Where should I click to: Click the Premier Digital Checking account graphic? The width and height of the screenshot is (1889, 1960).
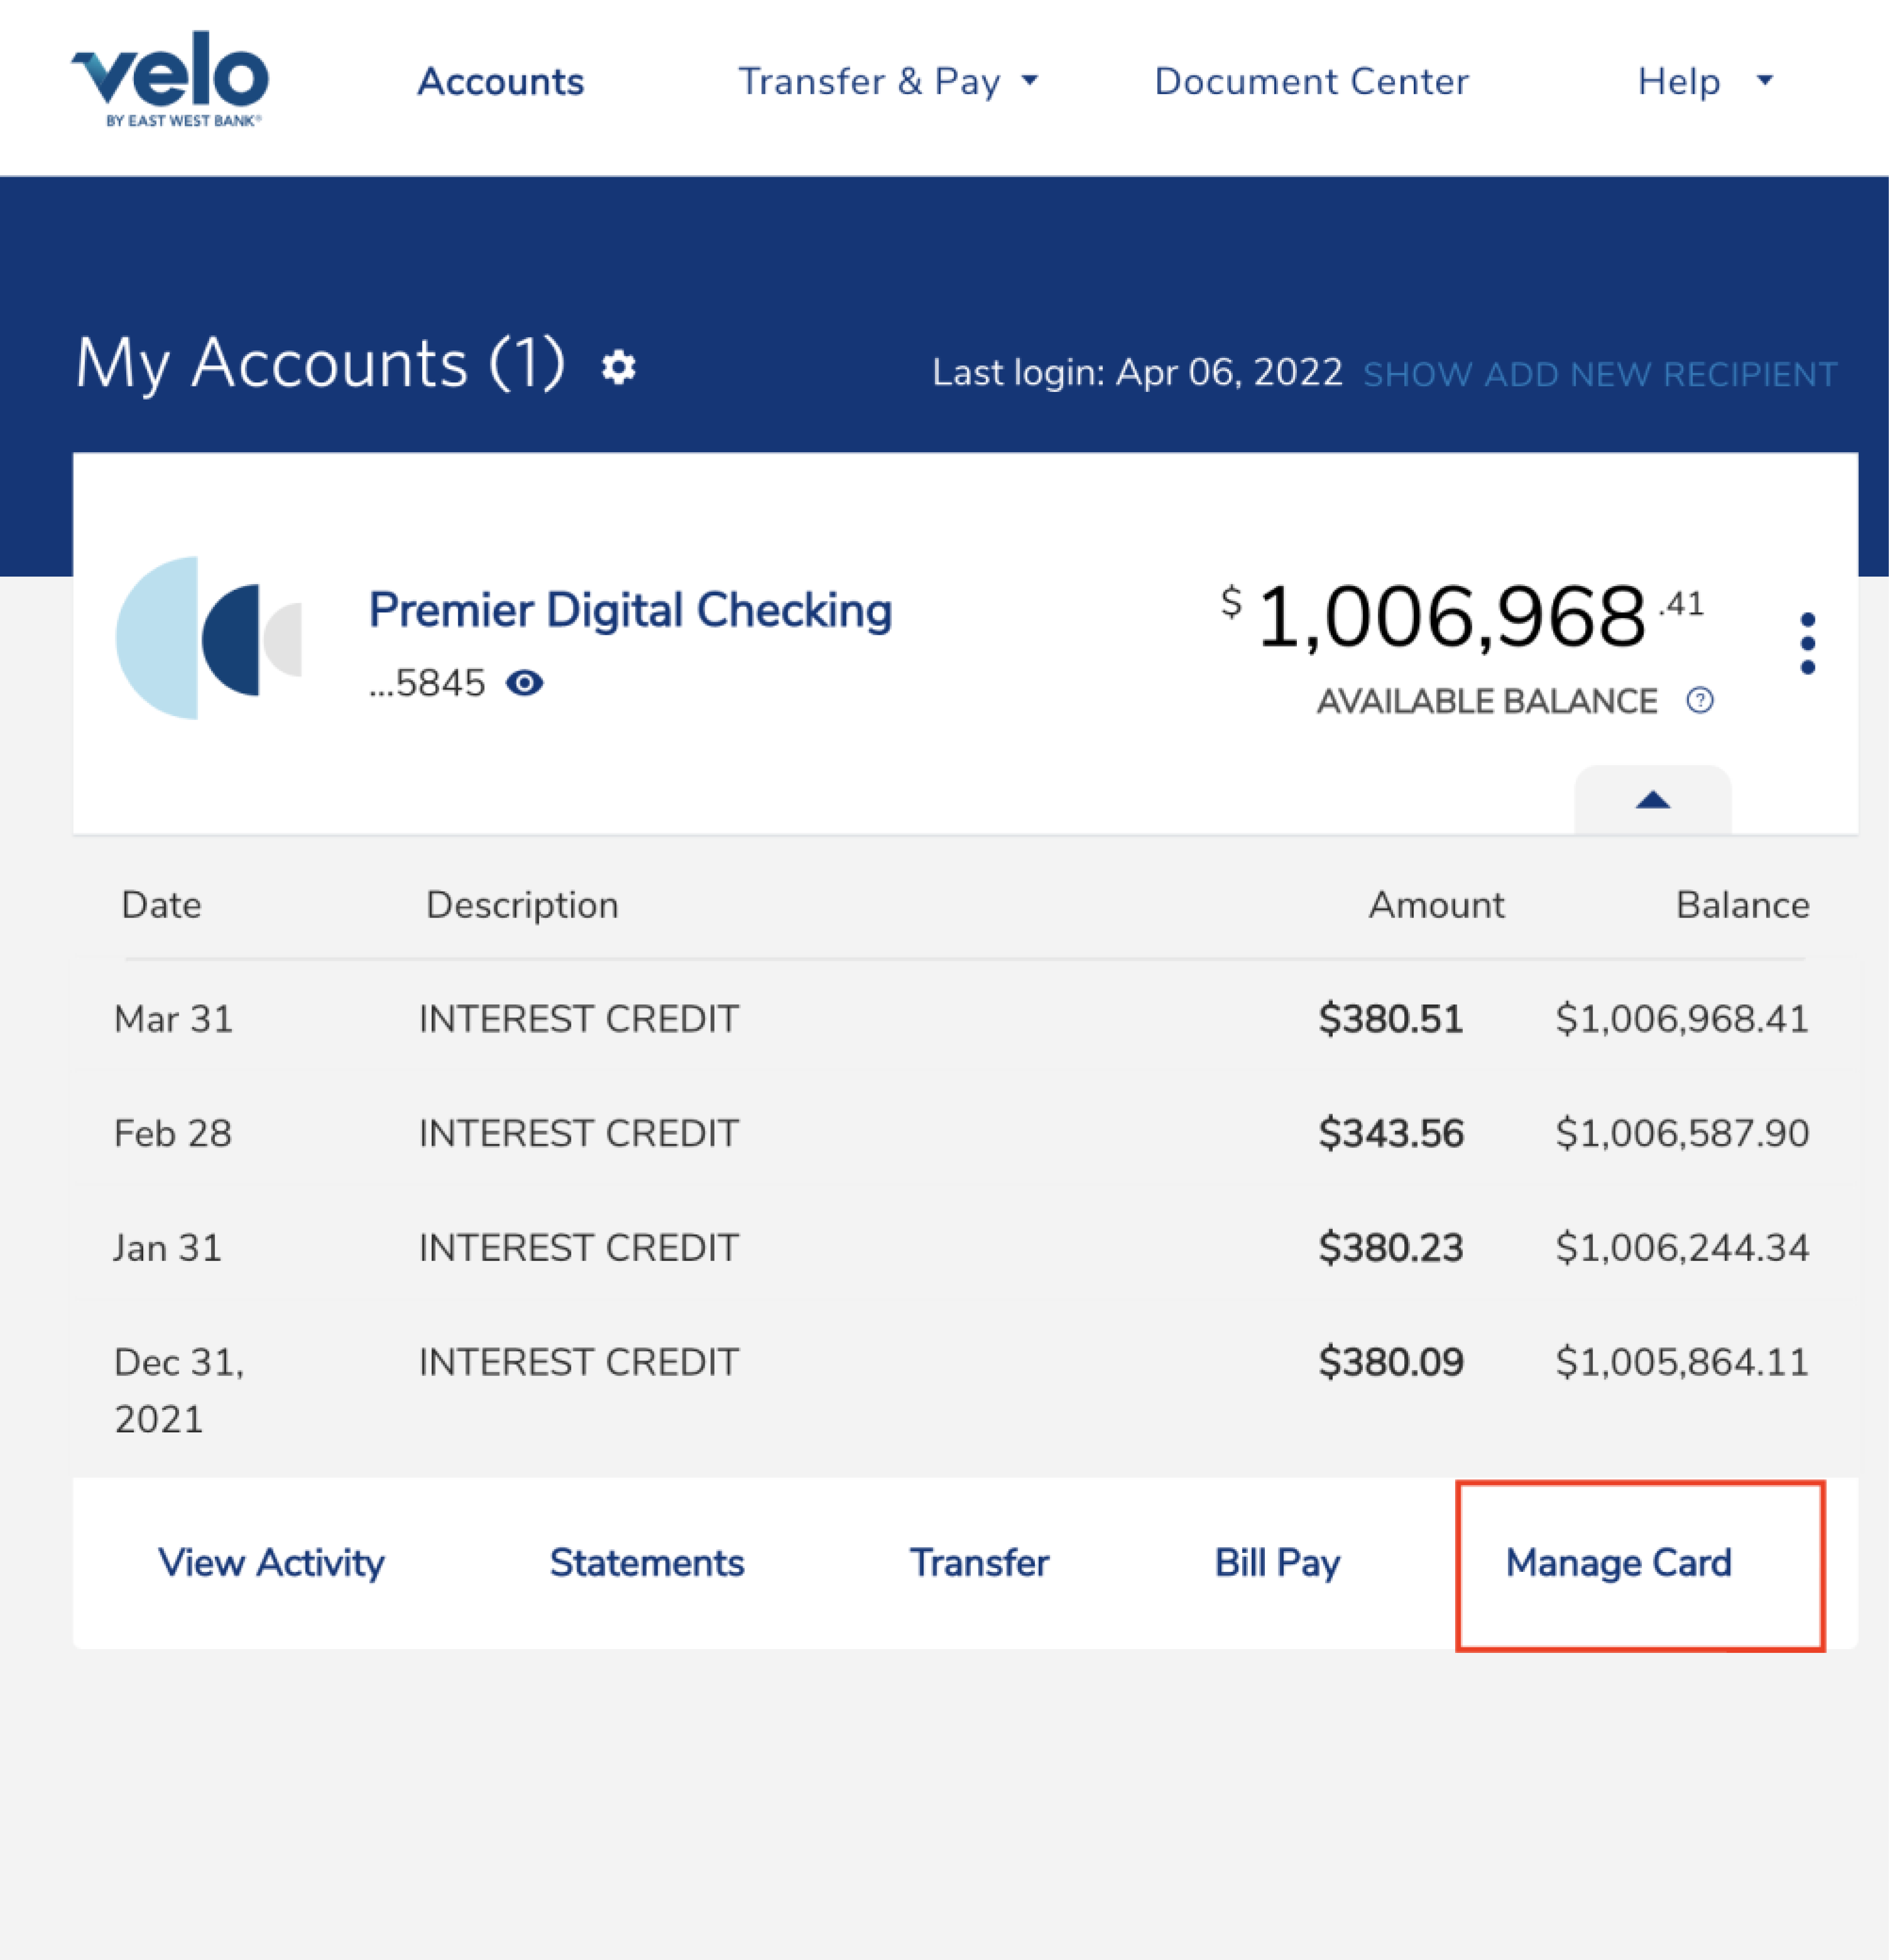coord(208,638)
